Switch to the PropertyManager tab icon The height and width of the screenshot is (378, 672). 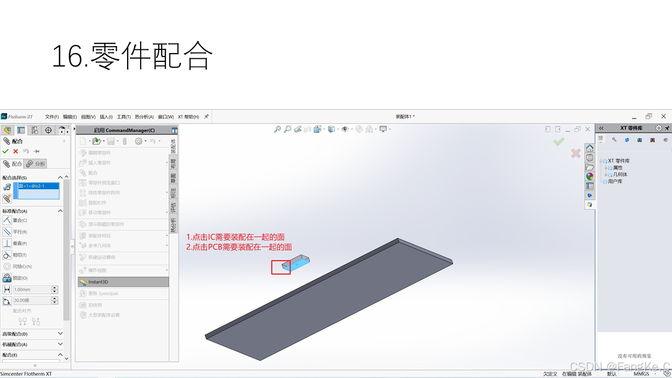[22, 130]
